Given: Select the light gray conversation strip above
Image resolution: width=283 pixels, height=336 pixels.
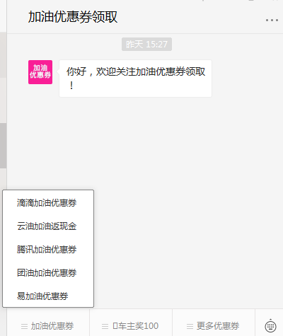Looking at the screenshot, I should [x=3, y=55].
